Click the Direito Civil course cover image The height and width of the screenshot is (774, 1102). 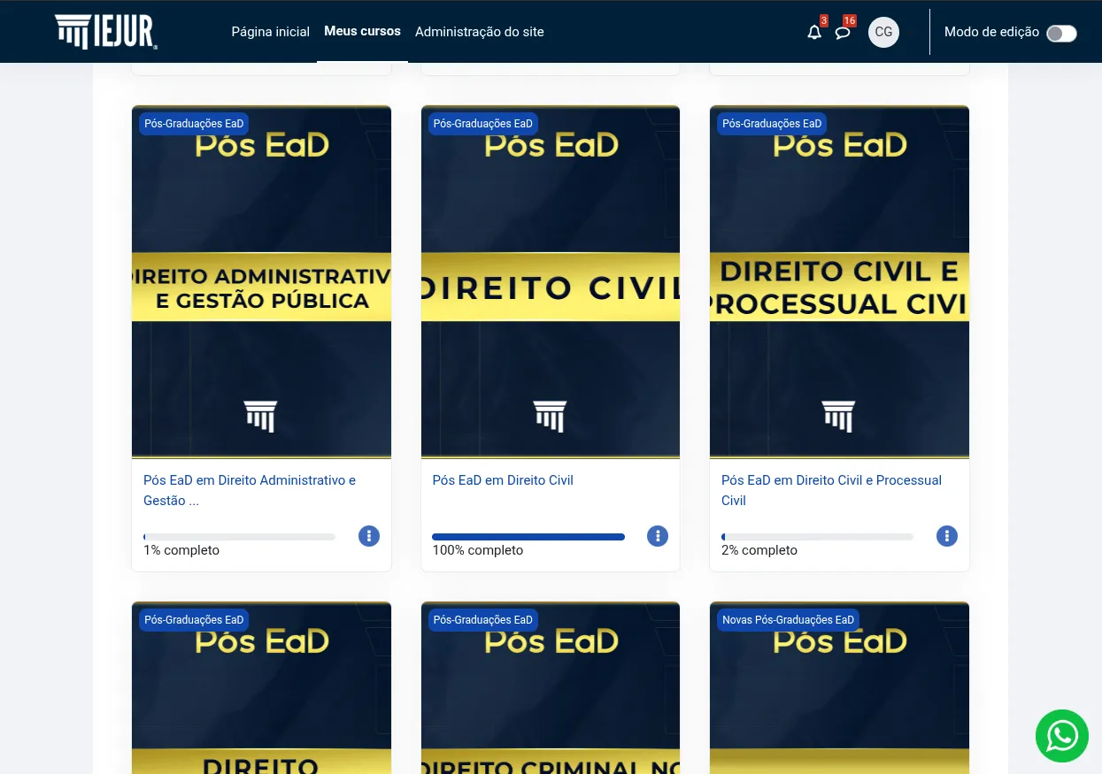pyautogui.click(x=550, y=281)
